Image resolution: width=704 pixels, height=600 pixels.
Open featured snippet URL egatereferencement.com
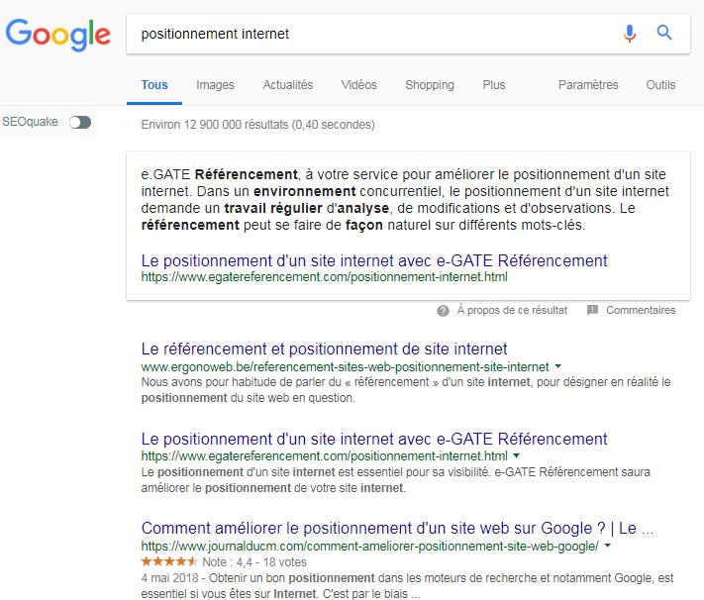324,277
